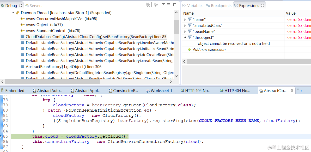This screenshot has width=311, height=152.
Task: Click the Expressions horizontal scrollbar thumb
Action: (249, 61)
